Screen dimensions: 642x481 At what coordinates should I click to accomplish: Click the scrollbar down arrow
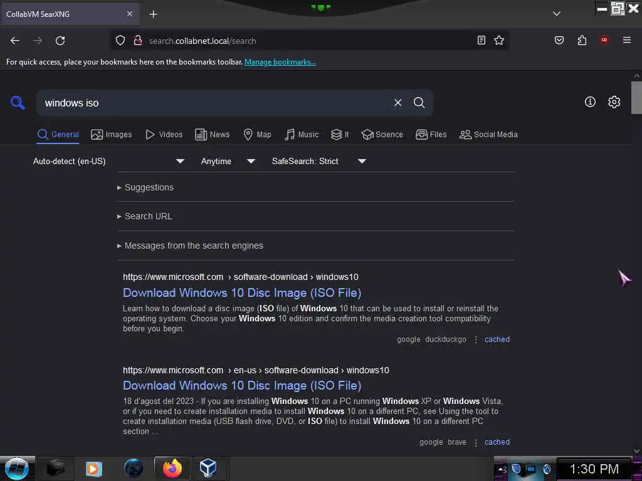tap(636, 451)
